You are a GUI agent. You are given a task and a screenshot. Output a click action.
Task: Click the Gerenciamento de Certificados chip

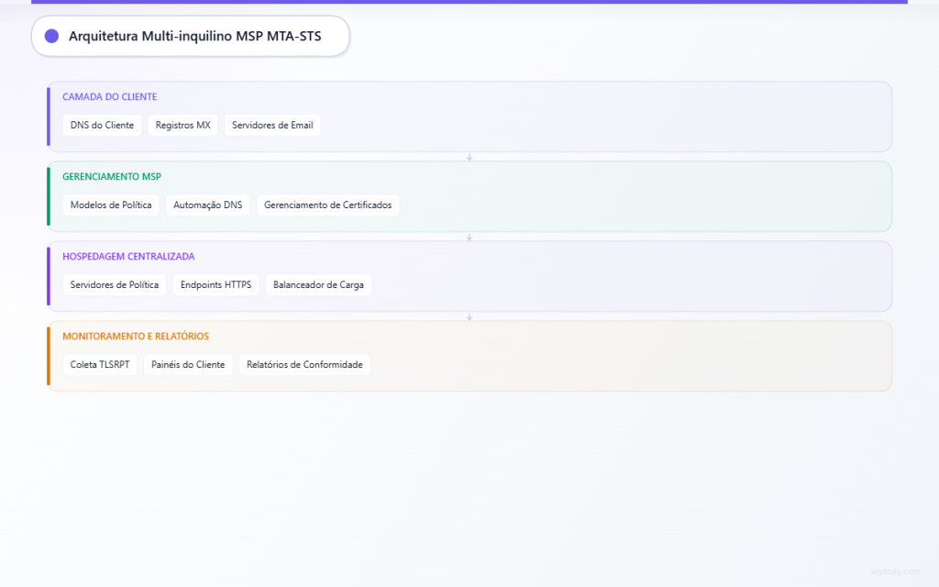pos(327,205)
